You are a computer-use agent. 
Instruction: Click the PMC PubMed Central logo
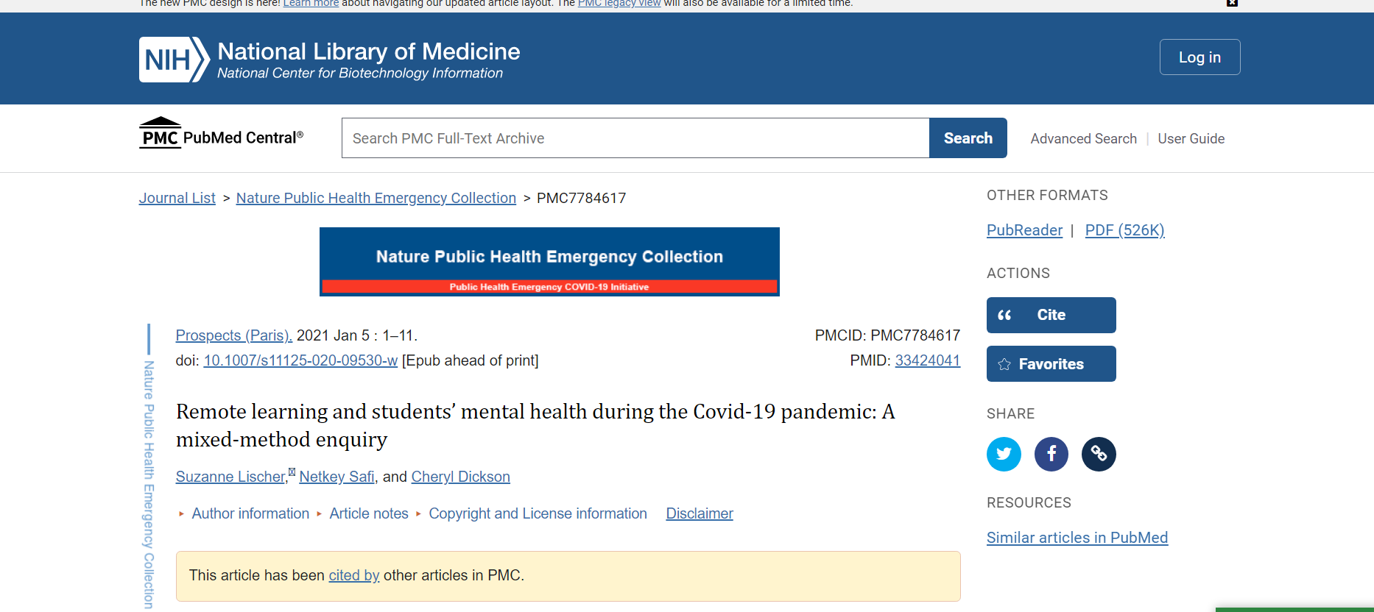tap(222, 135)
